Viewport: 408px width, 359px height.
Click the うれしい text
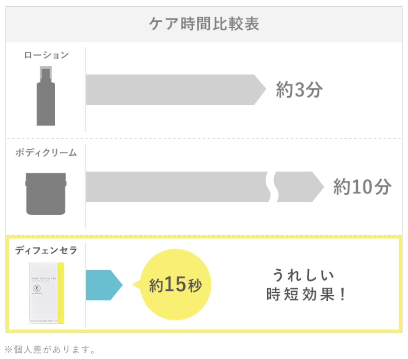tap(303, 275)
